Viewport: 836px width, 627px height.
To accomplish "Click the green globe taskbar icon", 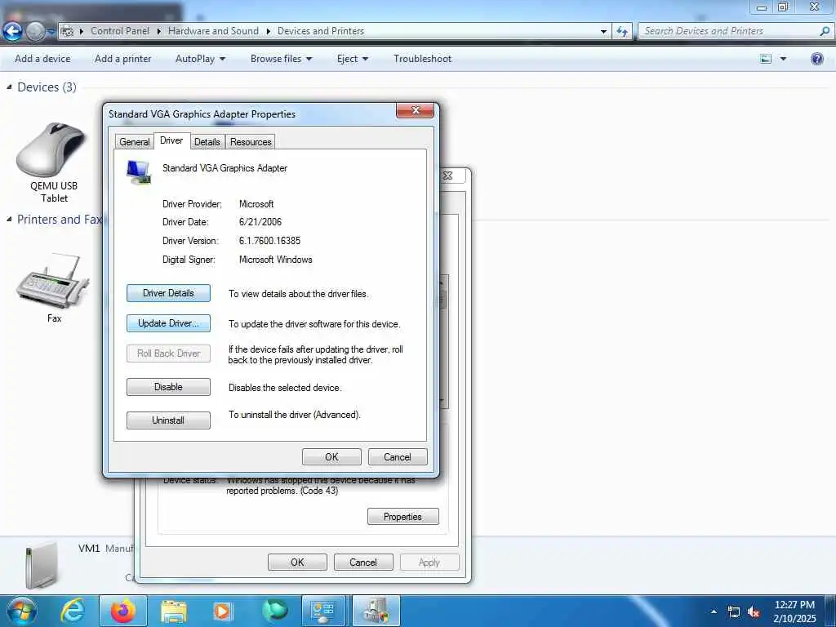I will click(x=274, y=611).
